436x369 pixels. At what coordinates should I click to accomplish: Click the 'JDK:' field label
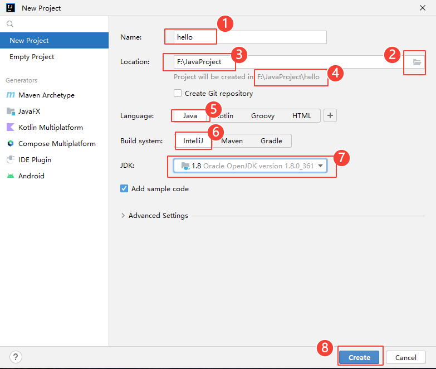[x=128, y=166]
